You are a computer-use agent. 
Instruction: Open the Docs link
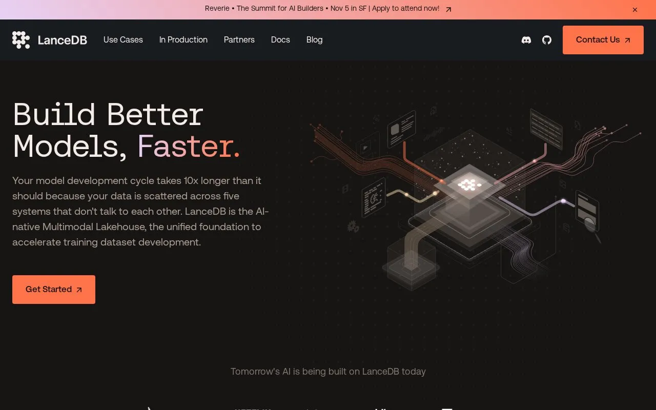click(x=280, y=39)
